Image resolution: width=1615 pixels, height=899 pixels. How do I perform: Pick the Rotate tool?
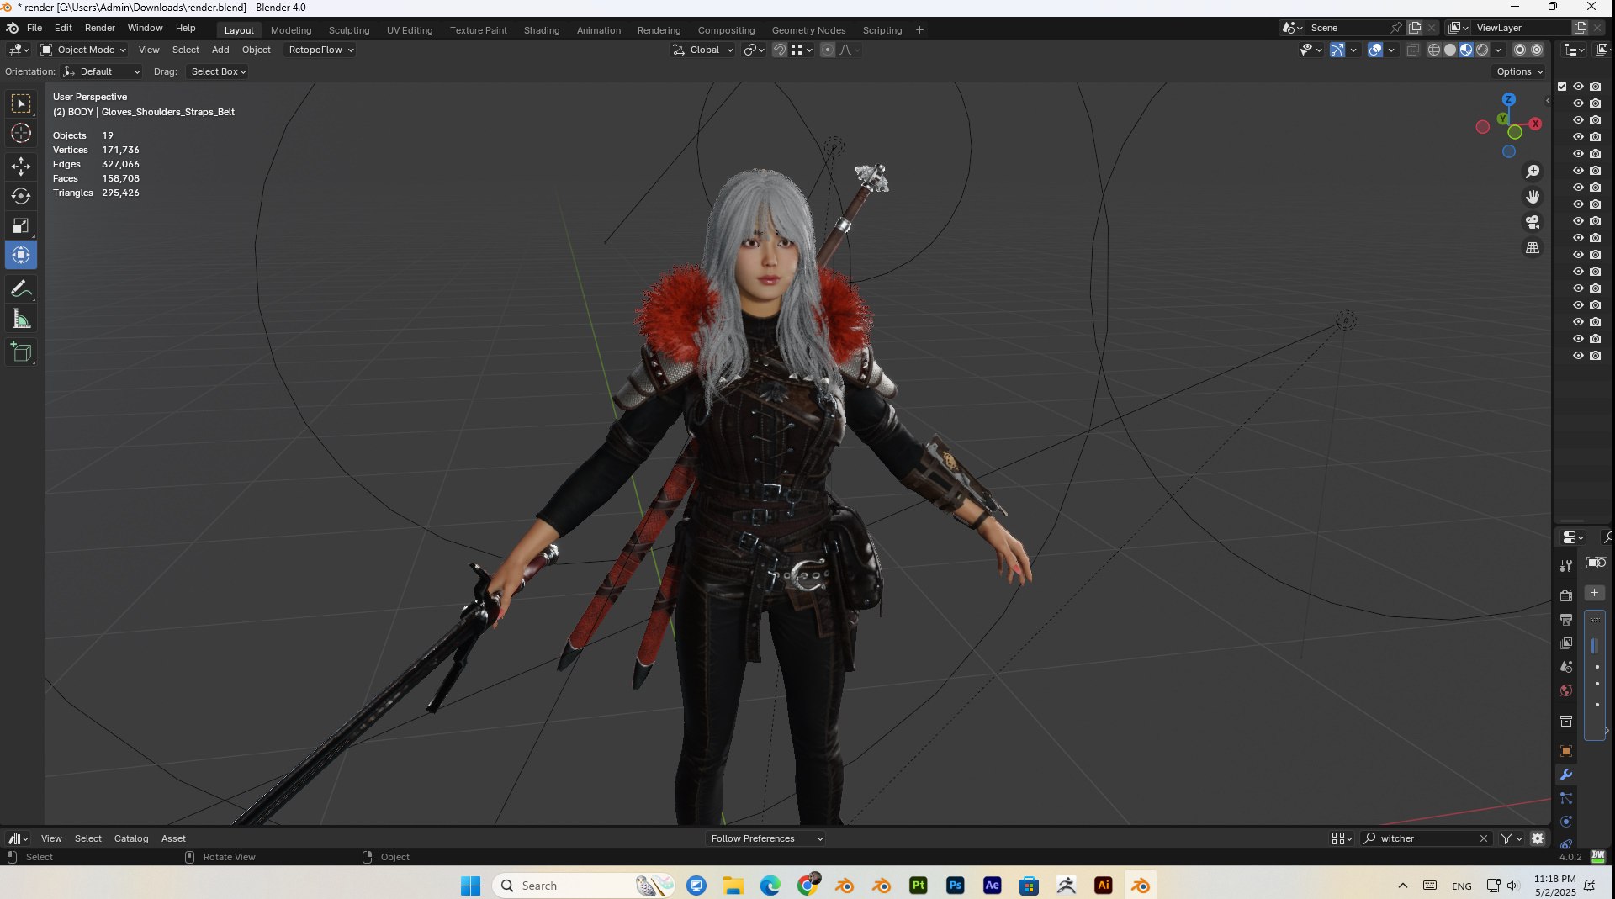(x=21, y=196)
